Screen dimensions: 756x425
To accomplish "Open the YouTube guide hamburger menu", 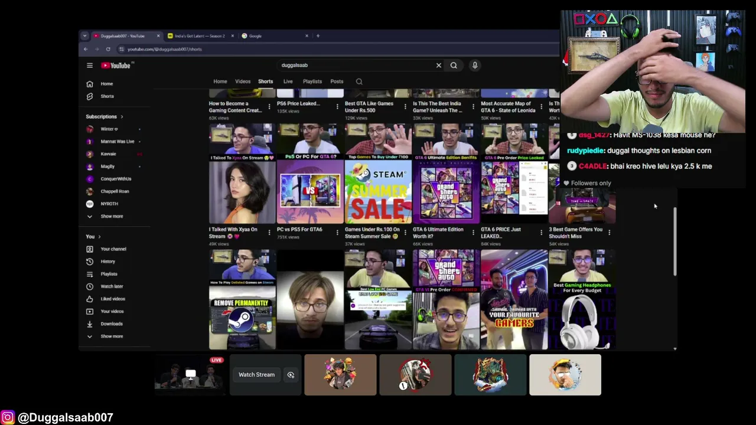I will (x=90, y=66).
